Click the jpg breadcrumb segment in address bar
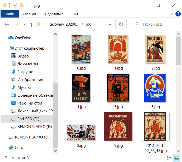182x162 pixels. [x=88, y=24]
